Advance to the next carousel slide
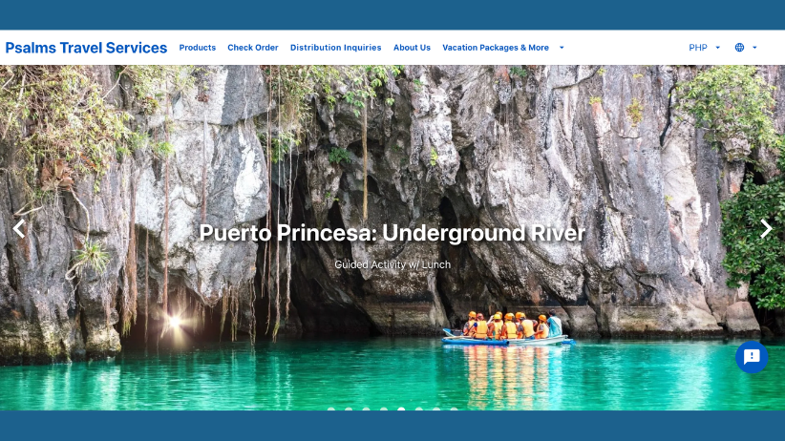The height and width of the screenshot is (441, 785). pos(766,229)
